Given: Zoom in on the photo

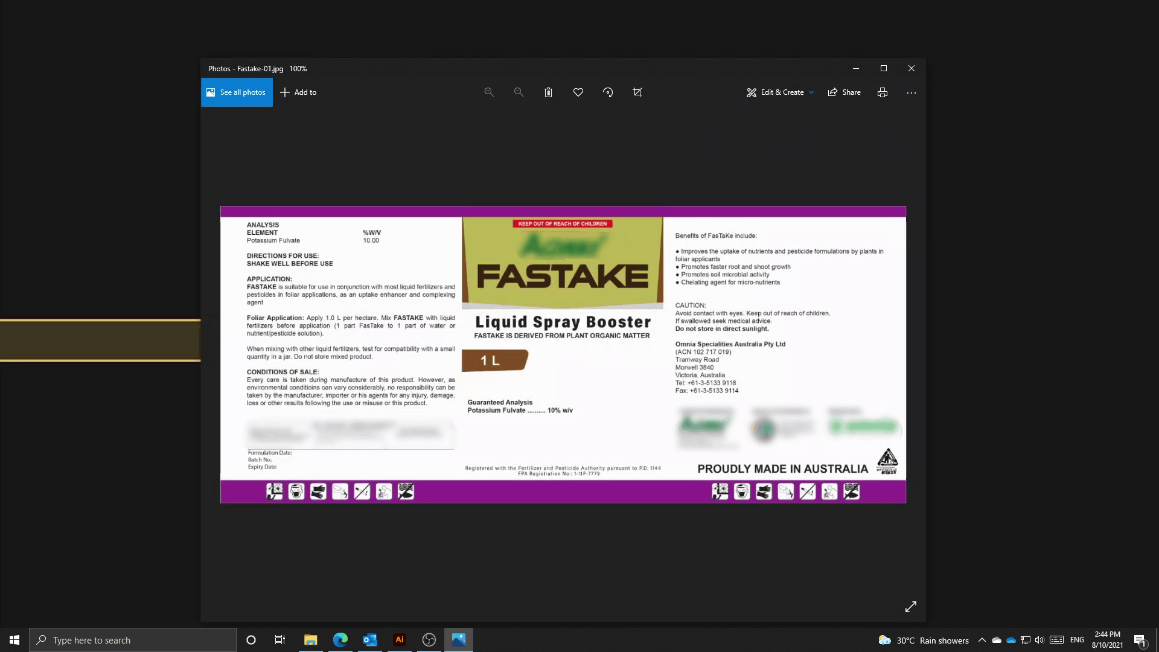Looking at the screenshot, I should pyautogui.click(x=490, y=92).
